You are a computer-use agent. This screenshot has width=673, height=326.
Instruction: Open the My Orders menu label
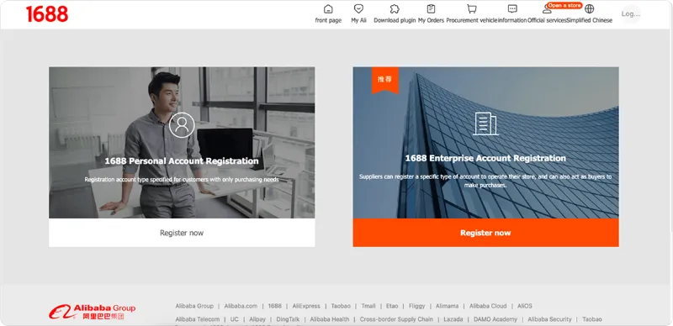pos(431,20)
